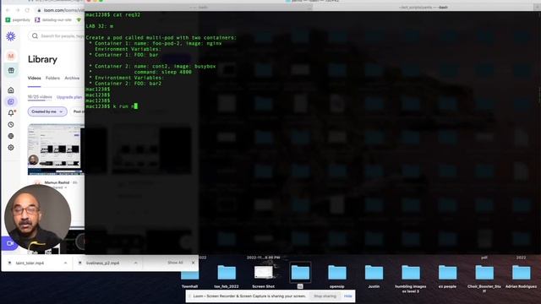Open the Created by me dropdown
Image resolution: width=541 pixels, height=304 pixels.
coord(47,111)
